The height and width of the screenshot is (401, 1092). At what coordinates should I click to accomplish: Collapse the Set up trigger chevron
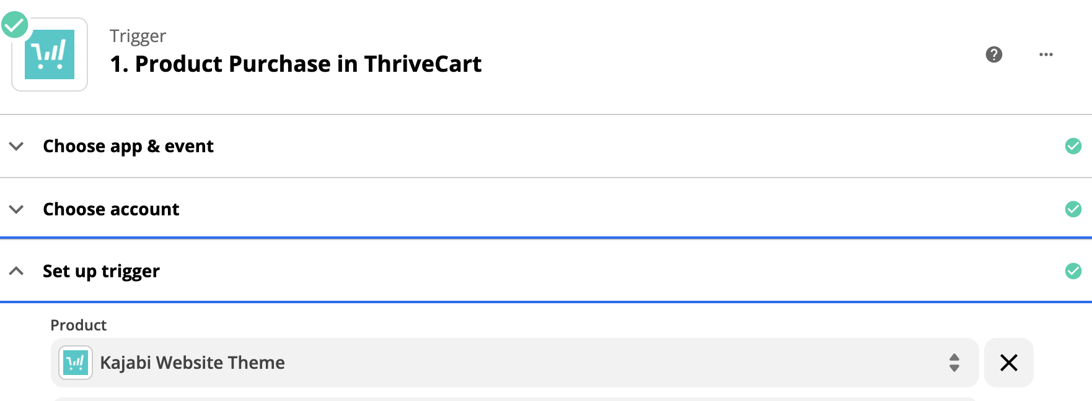click(x=17, y=271)
